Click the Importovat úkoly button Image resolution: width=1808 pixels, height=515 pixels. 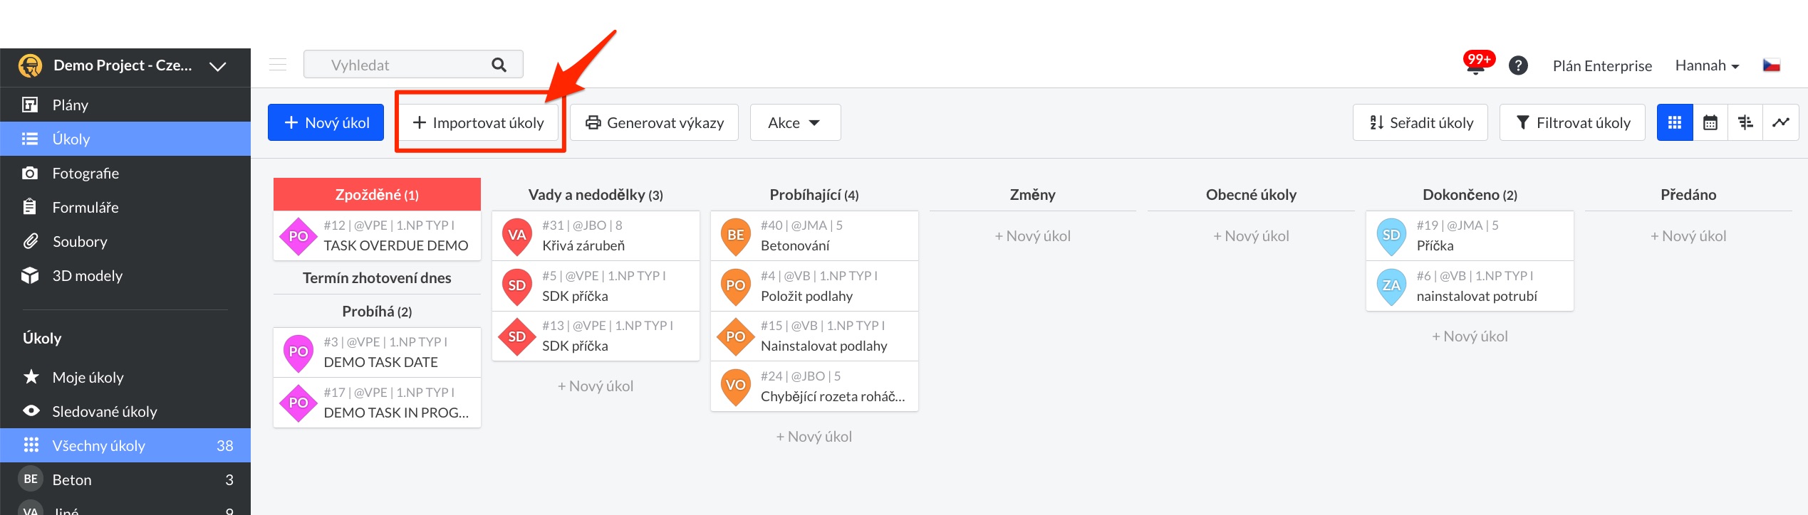[479, 122]
